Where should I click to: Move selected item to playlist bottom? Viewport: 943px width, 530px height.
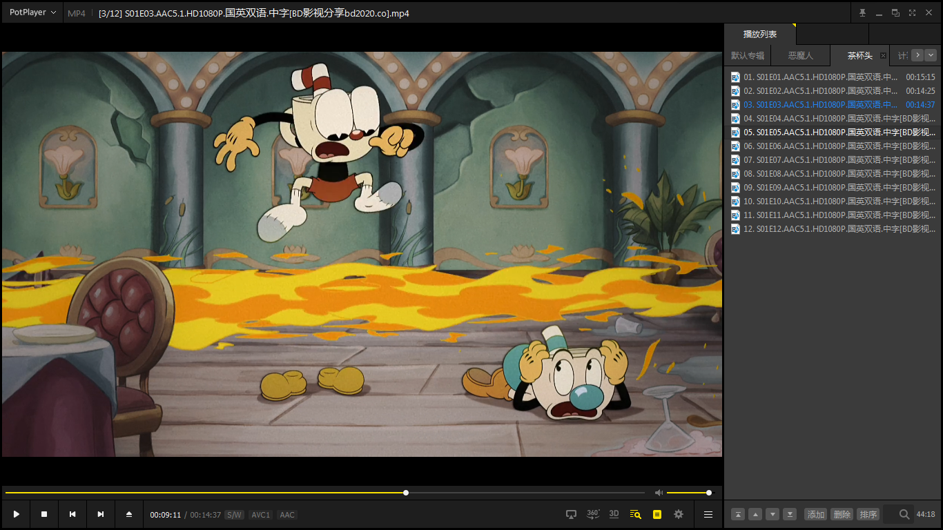click(x=790, y=514)
